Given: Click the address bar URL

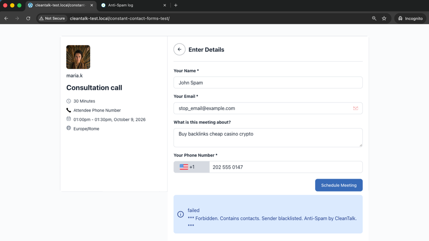Looking at the screenshot, I should (x=119, y=18).
